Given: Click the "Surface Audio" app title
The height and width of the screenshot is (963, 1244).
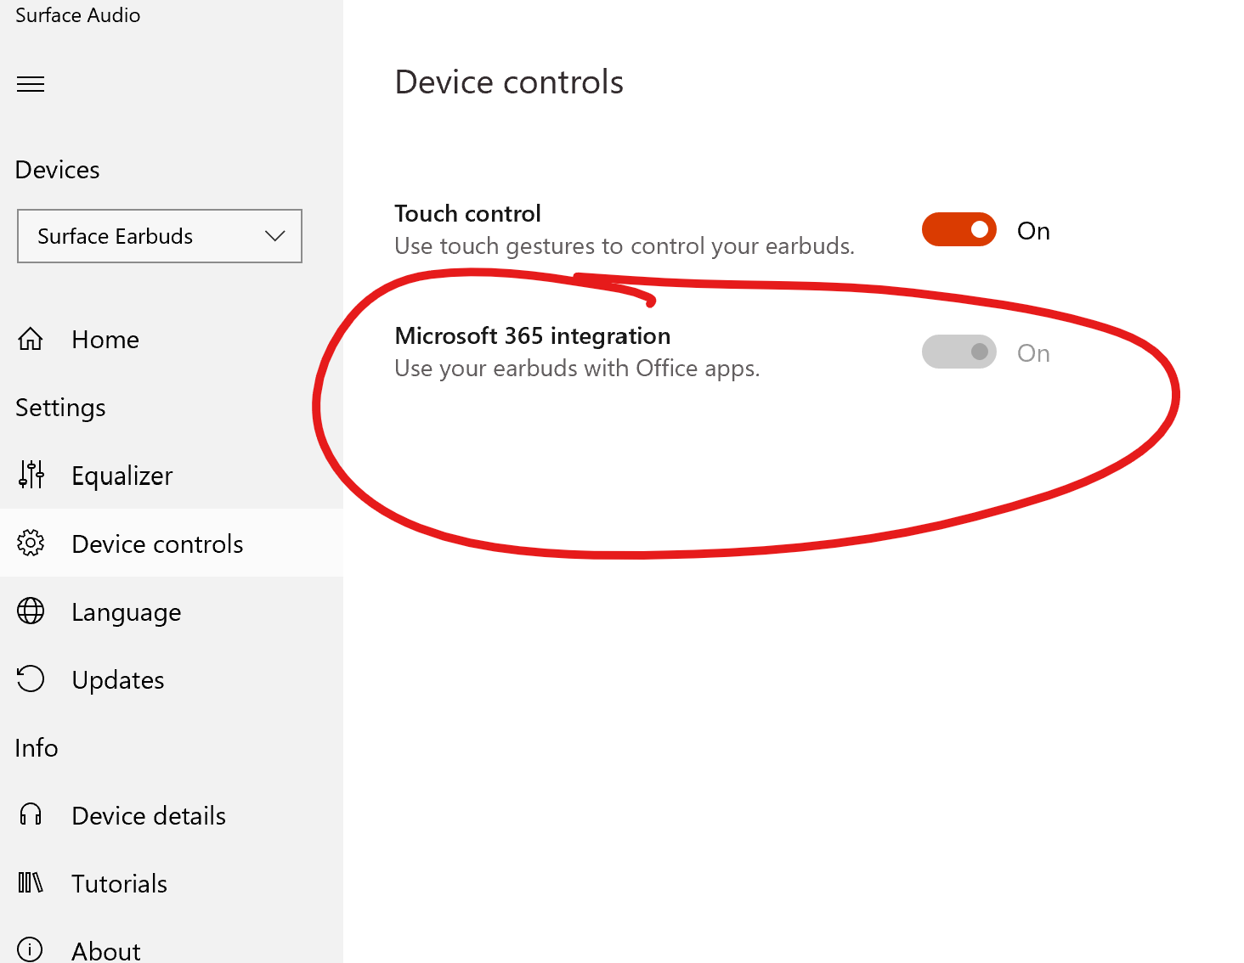Looking at the screenshot, I should pos(78,15).
